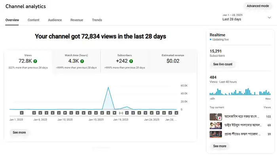
Task: Click the Realtime panel title
Action: (217, 35)
